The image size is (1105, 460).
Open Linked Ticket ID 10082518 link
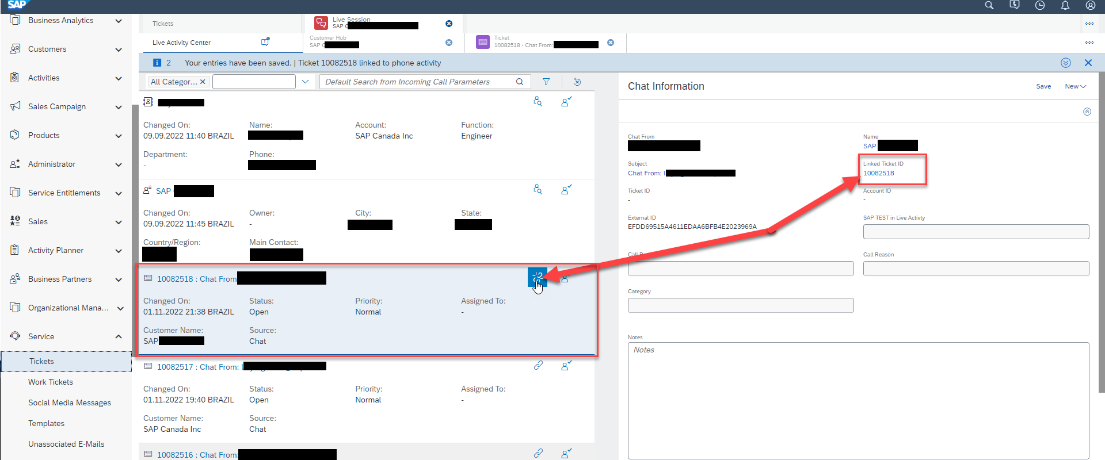878,173
